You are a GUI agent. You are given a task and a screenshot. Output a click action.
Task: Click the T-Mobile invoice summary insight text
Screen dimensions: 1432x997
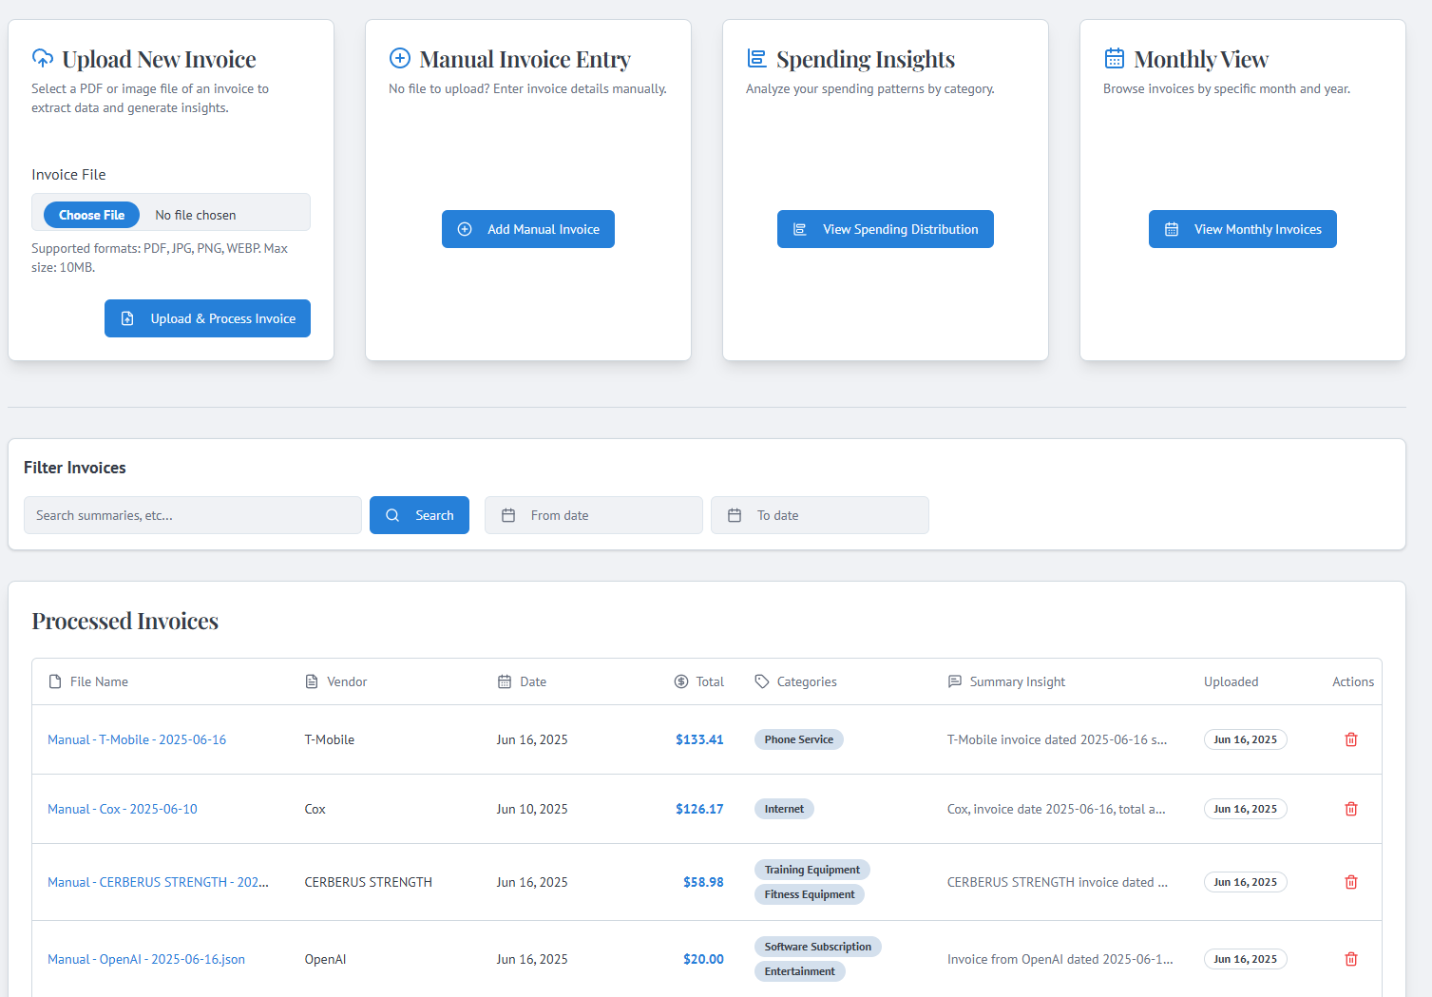[1058, 739]
